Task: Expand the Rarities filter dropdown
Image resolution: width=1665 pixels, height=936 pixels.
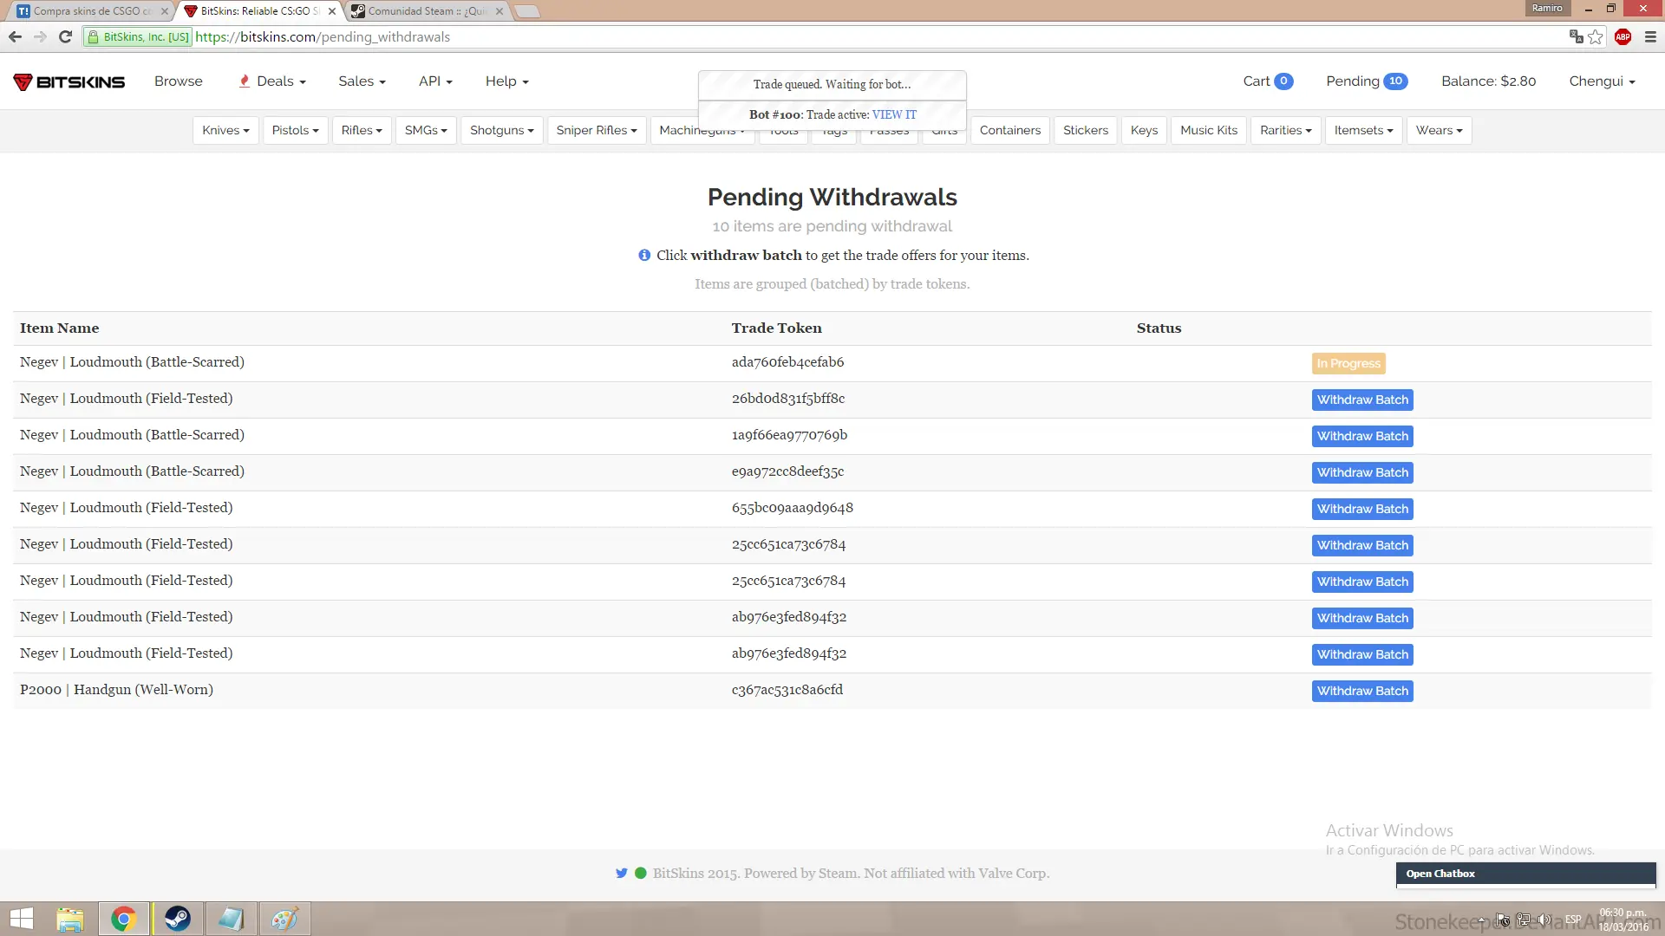Action: tap(1285, 130)
